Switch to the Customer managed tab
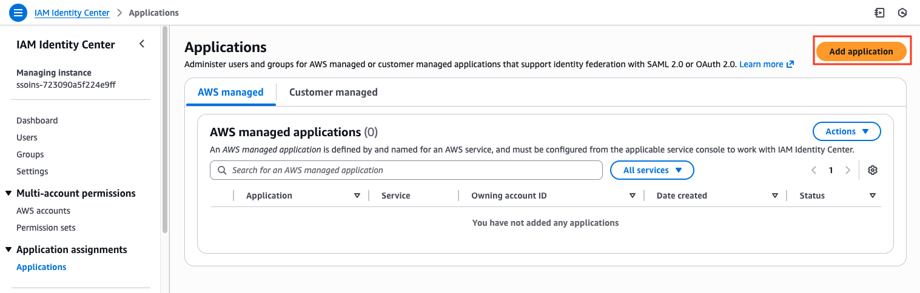920x293 pixels. click(x=333, y=92)
